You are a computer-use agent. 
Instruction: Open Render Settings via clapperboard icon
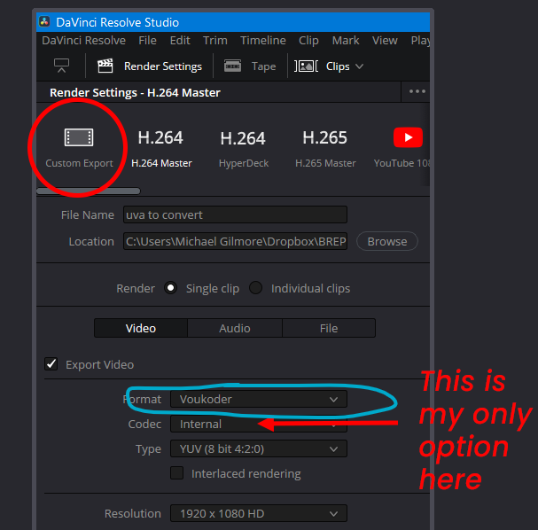(x=105, y=66)
